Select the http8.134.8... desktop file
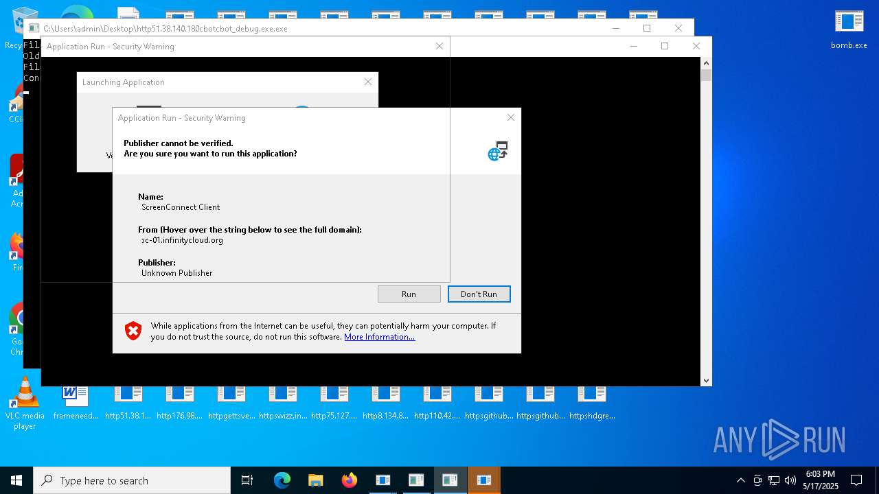The image size is (879, 494). point(386,403)
